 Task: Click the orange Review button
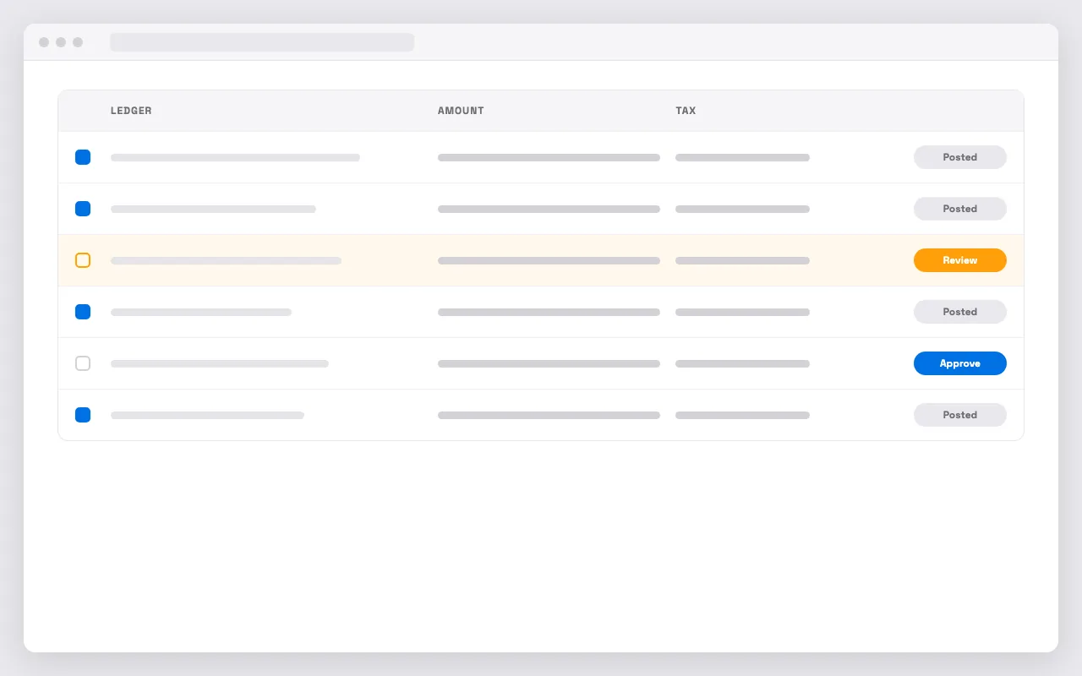point(959,260)
